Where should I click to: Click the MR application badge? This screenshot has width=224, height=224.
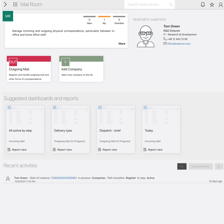click(x=8, y=16)
